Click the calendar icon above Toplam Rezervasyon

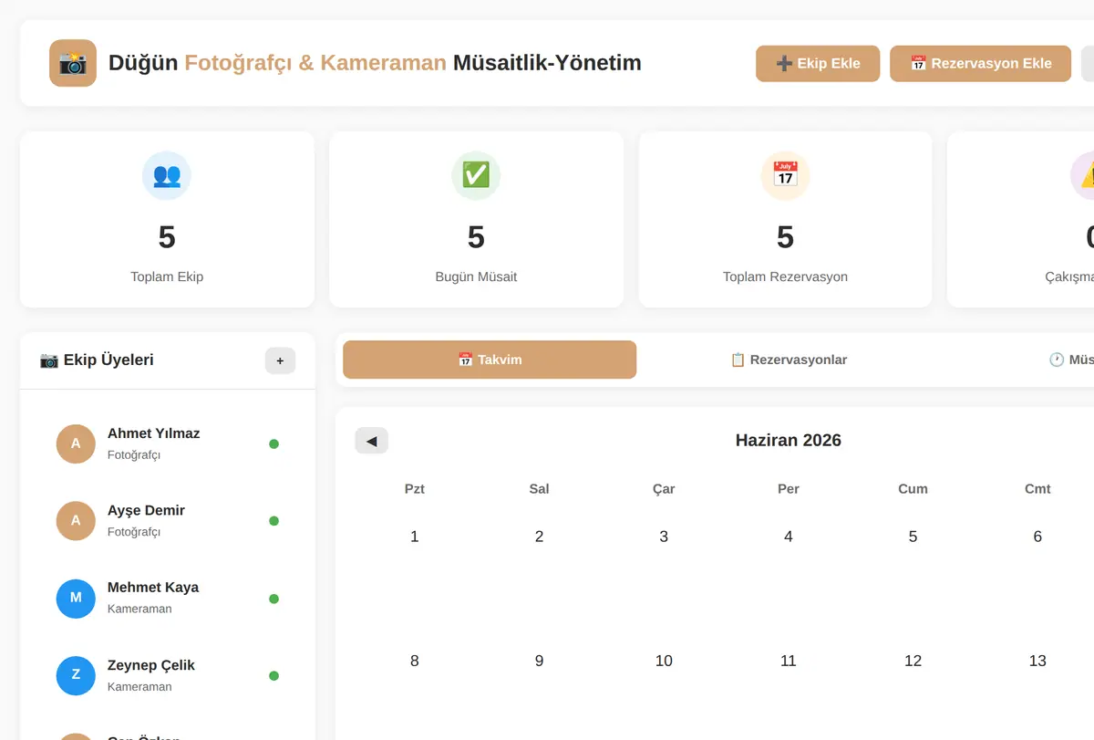785,175
